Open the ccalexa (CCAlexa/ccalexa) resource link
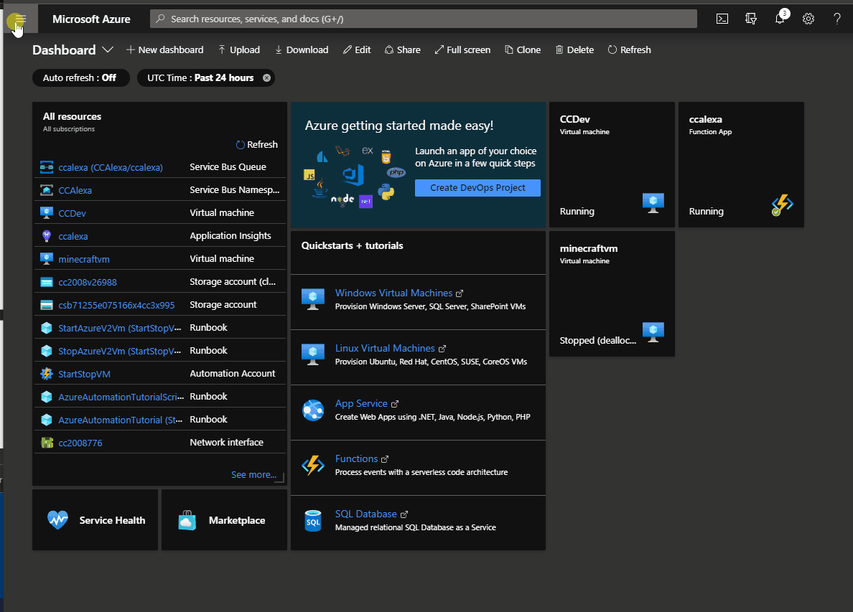Viewport: 853px width, 612px height. 111,167
